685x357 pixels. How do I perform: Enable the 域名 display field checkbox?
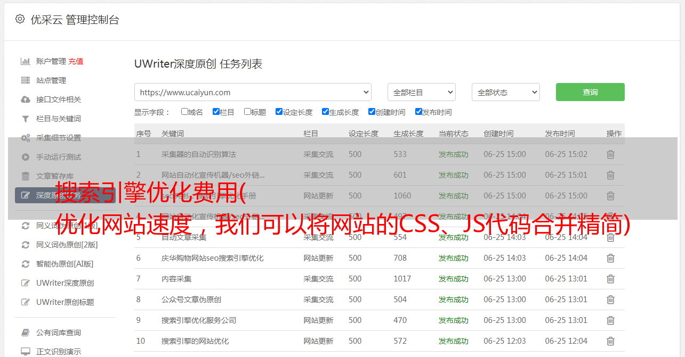[x=184, y=112]
